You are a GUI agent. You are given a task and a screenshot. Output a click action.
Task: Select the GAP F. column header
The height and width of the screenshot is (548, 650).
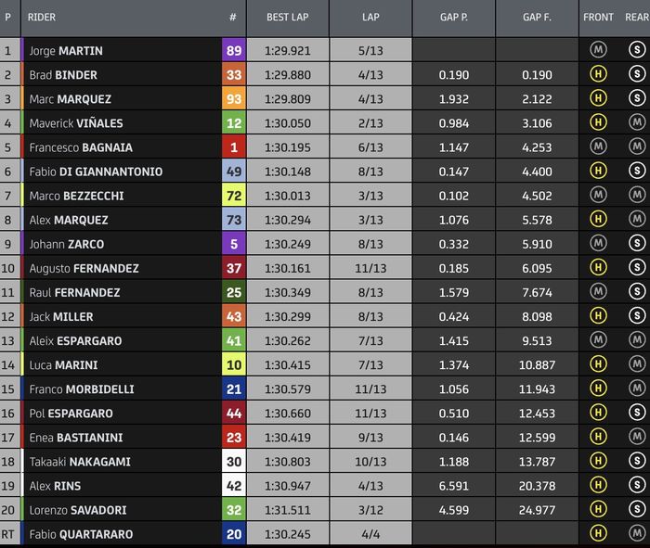point(536,18)
